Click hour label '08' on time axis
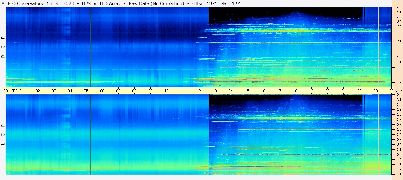 134,91
